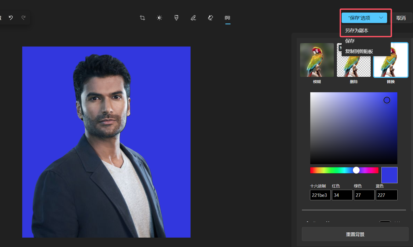Select the markup pen tool
The height and width of the screenshot is (247, 413).
coord(193,18)
